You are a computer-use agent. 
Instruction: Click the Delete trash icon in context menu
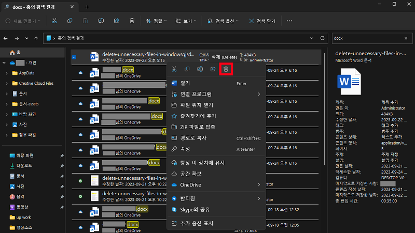[226, 69]
